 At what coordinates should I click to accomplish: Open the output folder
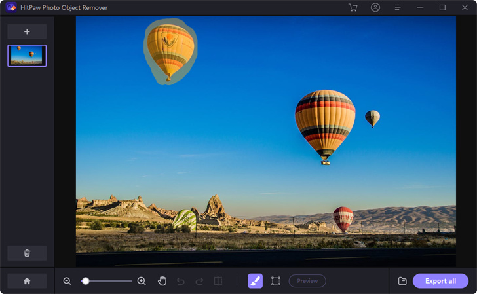tap(402, 281)
